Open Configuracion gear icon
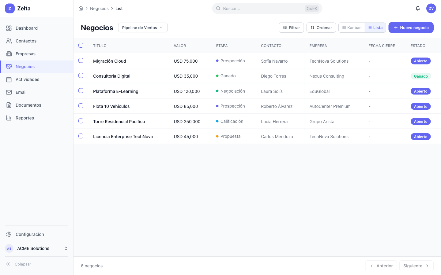This screenshot has height=275, width=441. coord(9,234)
